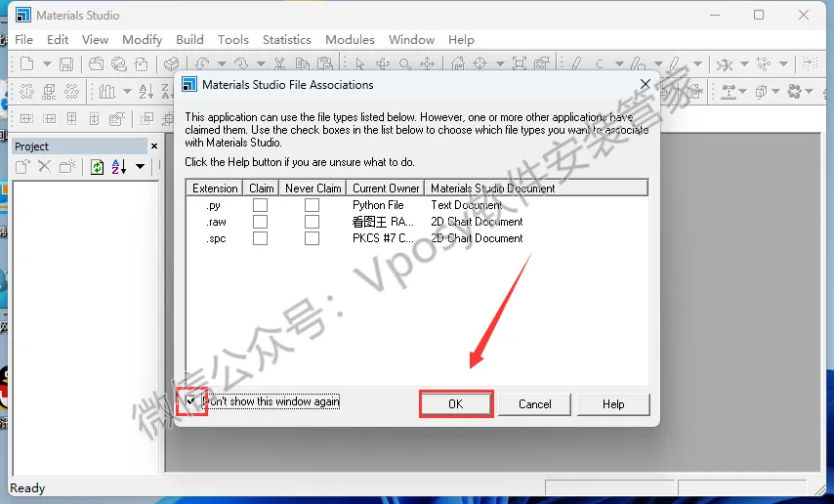Open the element 'C' dropdown arrow
834x504 pixels.
tap(619, 64)
